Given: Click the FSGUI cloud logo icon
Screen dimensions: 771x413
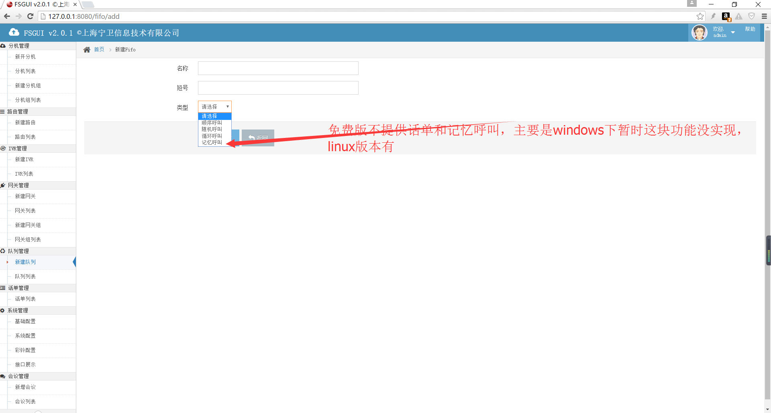Looking at the screenshot, I should coord(14,32).
